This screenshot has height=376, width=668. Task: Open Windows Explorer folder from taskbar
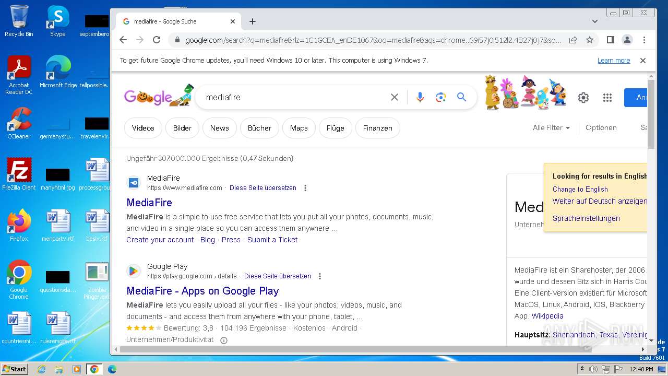pos(59,369)
